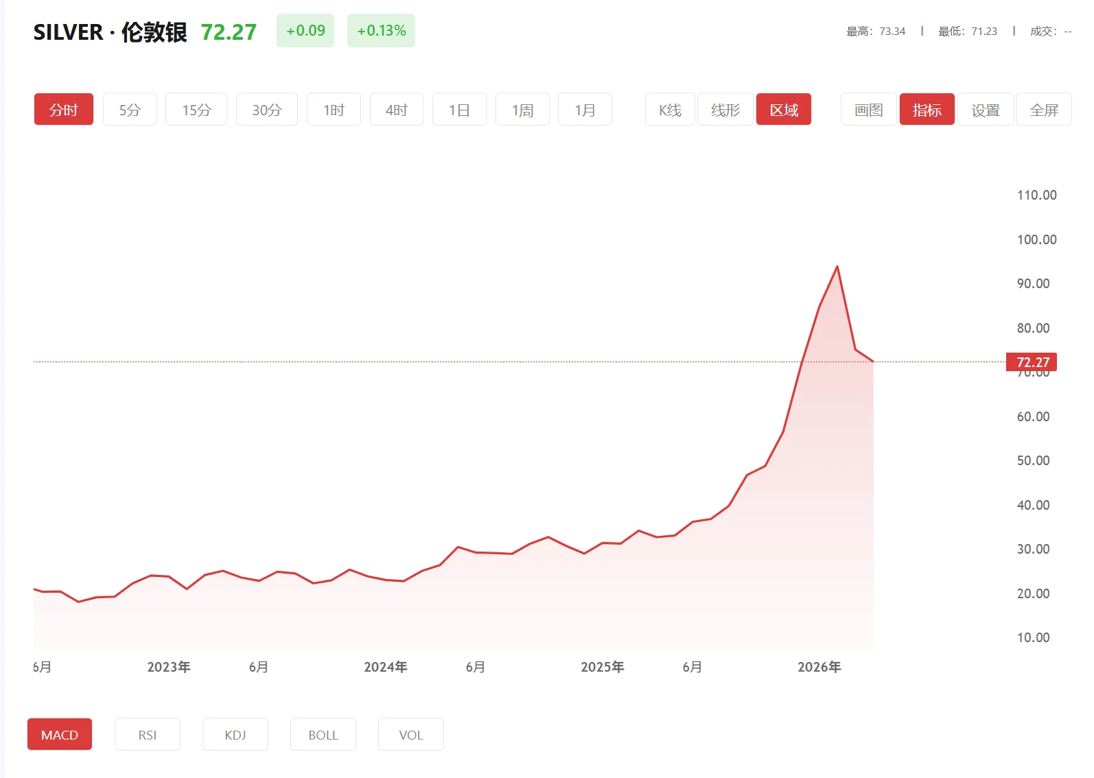
Task: Select the 区域 area chart style
Action: (x=784, y=110)
